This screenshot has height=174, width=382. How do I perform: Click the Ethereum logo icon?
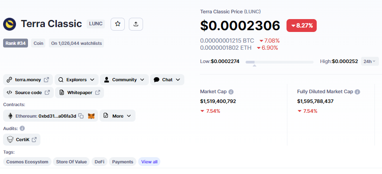pos(10,116)
